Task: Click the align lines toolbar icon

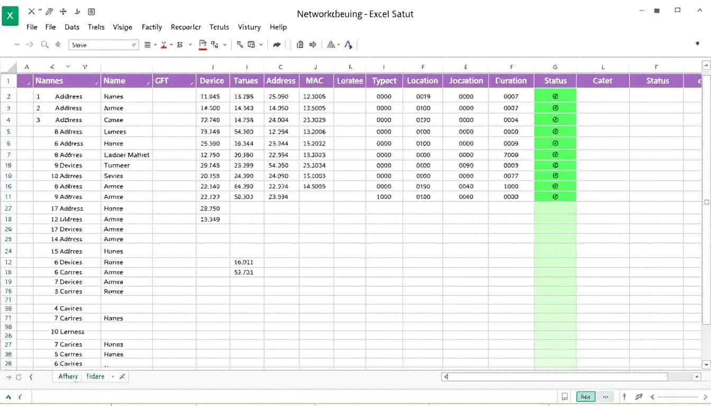Action: click(x=148, y=45)
